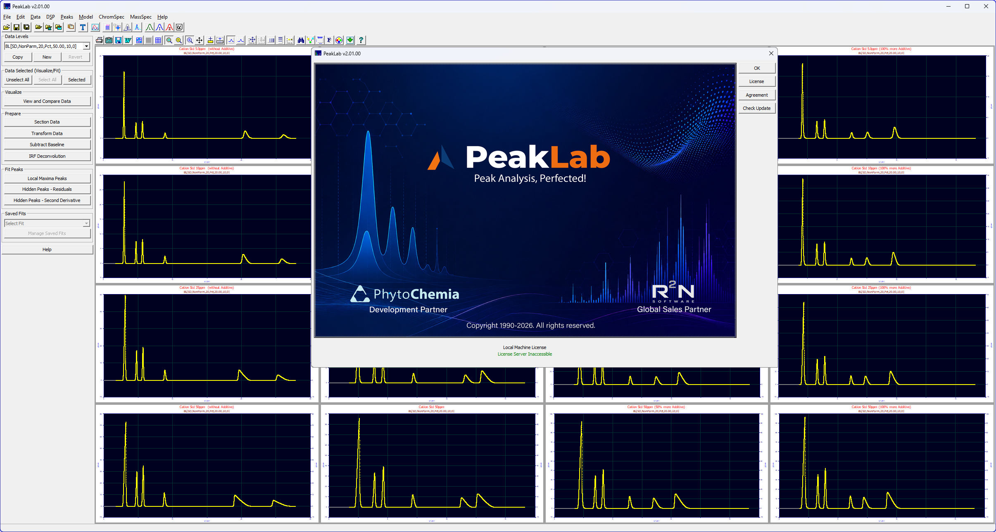996x532 pixels.
Task: Click the 'Local Machine License' text
Action: point(525,347)
